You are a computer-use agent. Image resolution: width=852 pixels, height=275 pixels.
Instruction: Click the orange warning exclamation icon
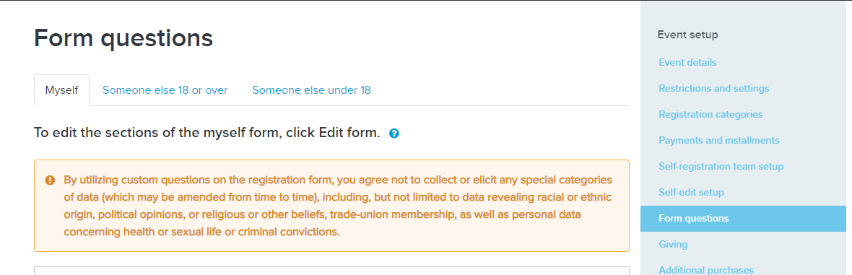tap(50, 180)
